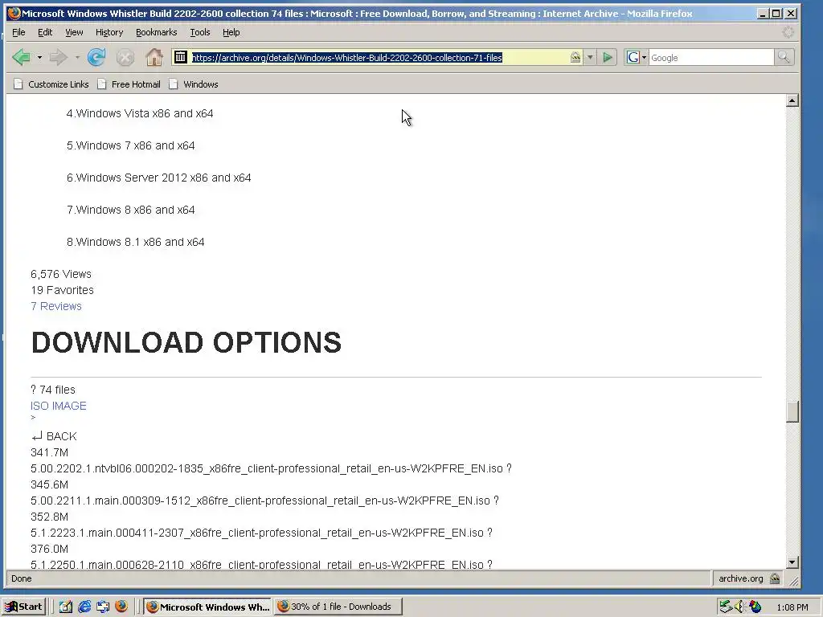Expand the address bar URL history dropdown
The height and width of the screenshot is (617, 823).
(590, 57)
